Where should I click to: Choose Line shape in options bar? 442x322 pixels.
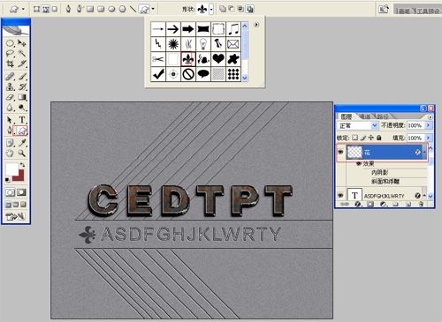click(x=133, y=9)
